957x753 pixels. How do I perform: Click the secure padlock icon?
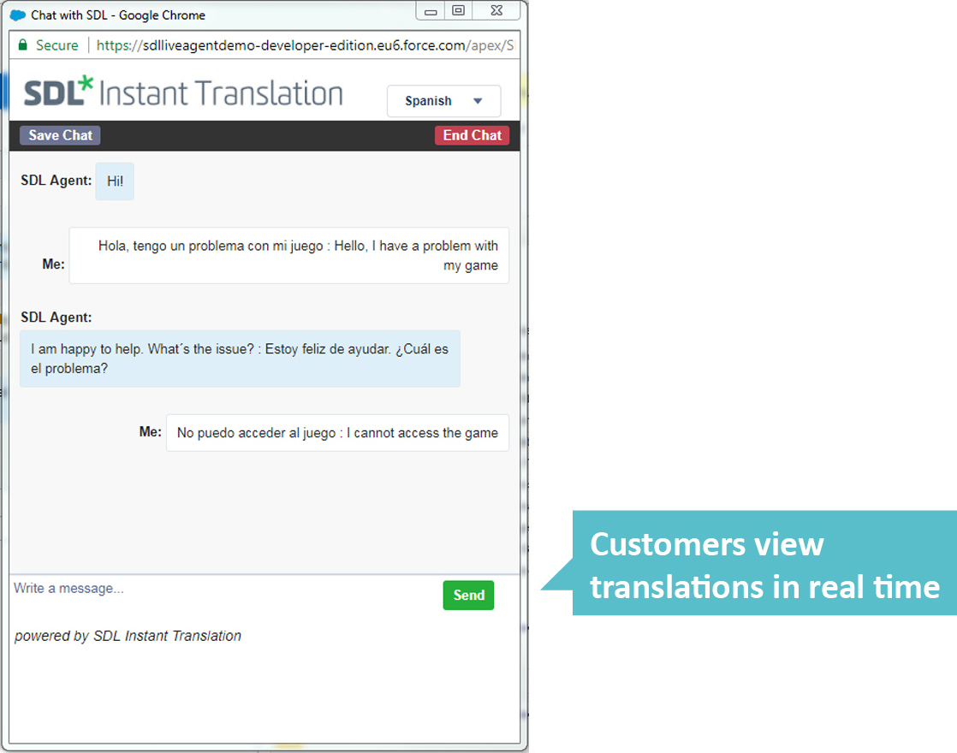click(x=21, y=44)
